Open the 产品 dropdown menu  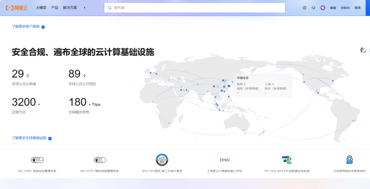tap(54, 8)
